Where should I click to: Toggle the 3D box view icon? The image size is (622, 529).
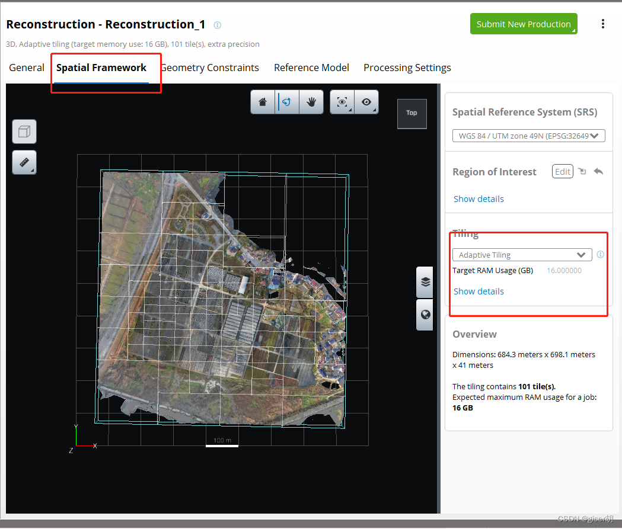tap(24, 131)
